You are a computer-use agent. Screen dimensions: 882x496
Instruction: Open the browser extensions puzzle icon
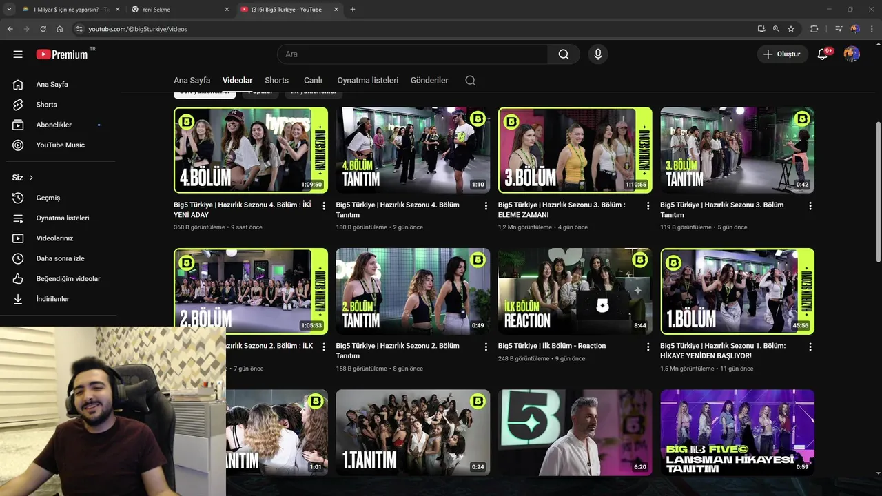pyautogui.click(x=814, y=29)
